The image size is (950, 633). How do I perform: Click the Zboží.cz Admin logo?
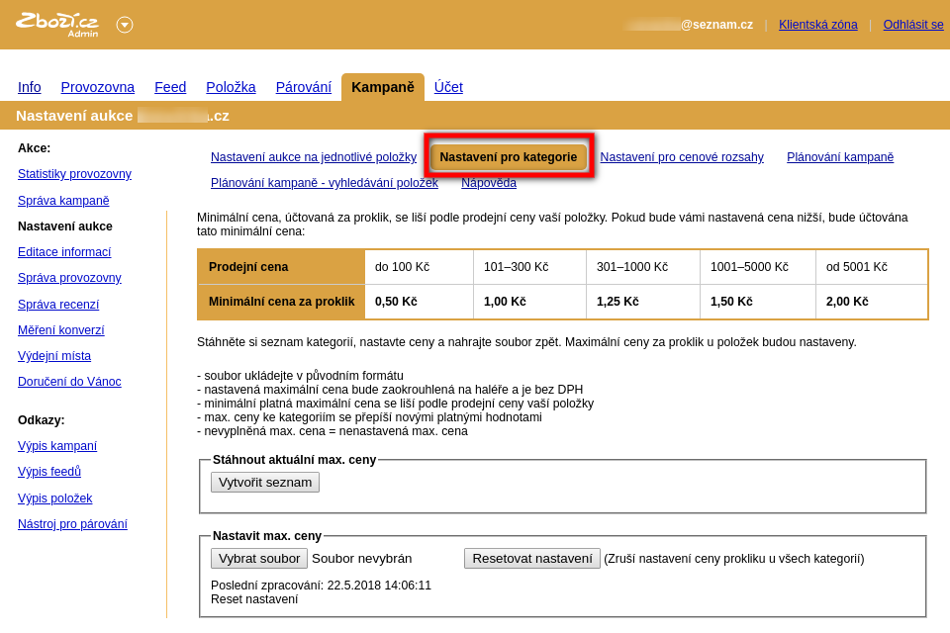pyautogui.click(x=57, y=25)
